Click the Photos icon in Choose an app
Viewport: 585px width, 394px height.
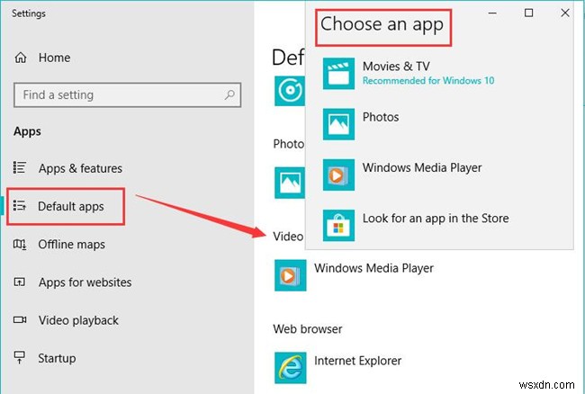tap(338, 124)
